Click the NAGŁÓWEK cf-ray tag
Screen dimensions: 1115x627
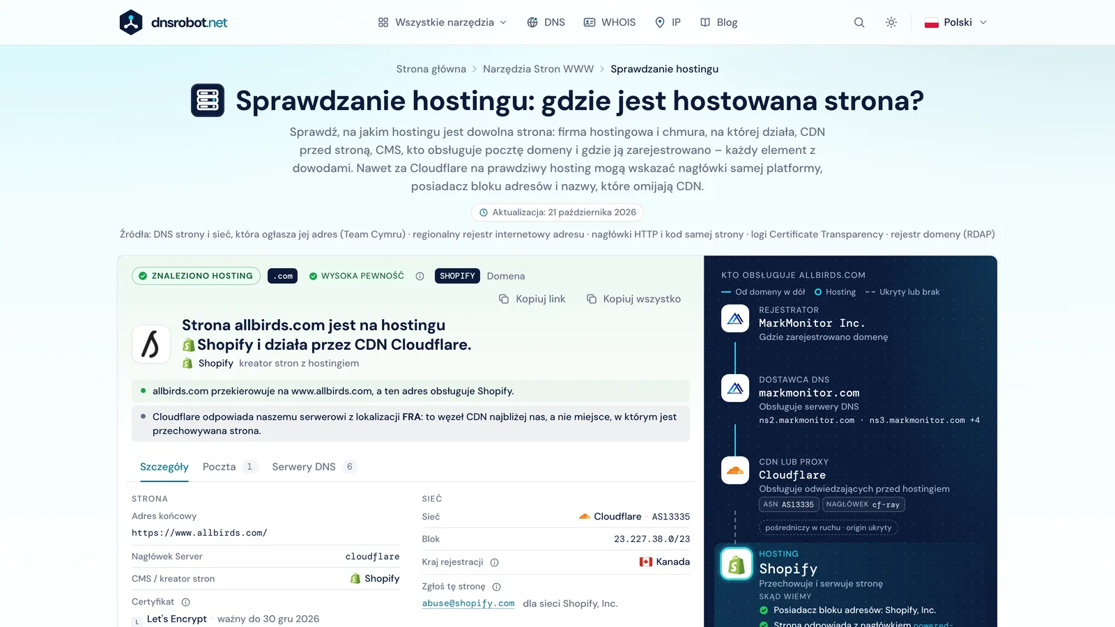863,504
